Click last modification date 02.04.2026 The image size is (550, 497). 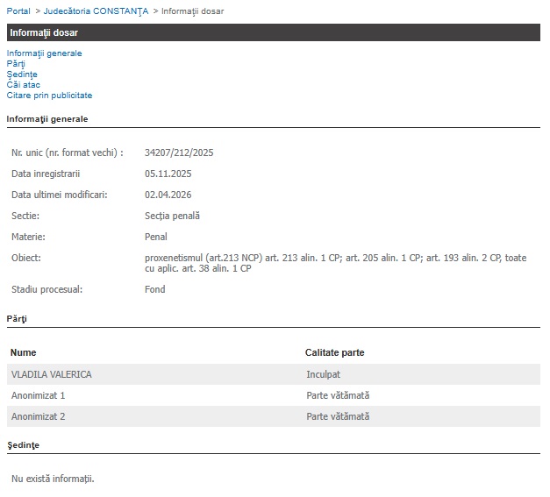pyautogui.click(x=168, y=195)
